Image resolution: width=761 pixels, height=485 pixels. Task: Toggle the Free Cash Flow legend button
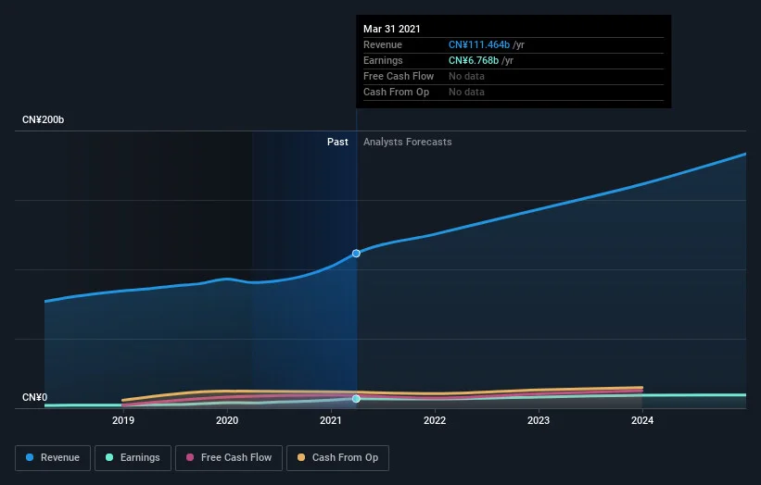pyautogui.click(x=229, y=458)
